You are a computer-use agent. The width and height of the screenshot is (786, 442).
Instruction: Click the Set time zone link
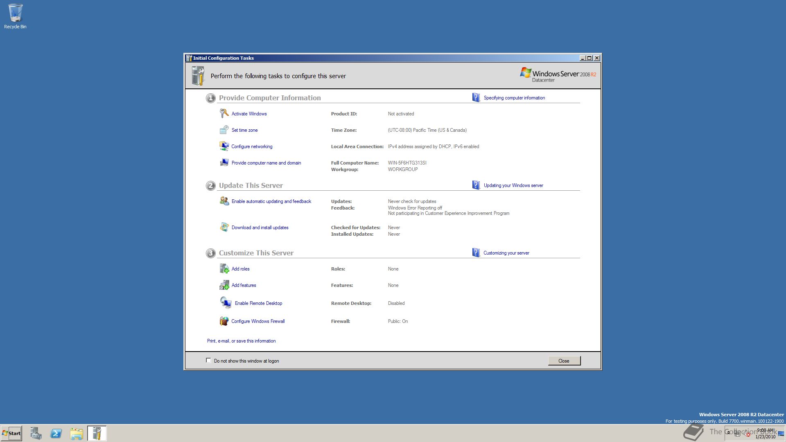pyautogui.click(x=244, y=130)
